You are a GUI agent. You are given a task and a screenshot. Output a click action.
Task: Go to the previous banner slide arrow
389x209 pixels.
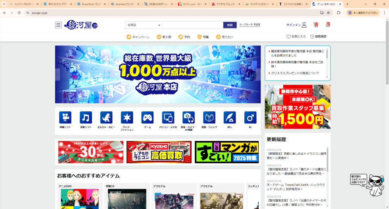pyautogui.click(x=58, y=74)
